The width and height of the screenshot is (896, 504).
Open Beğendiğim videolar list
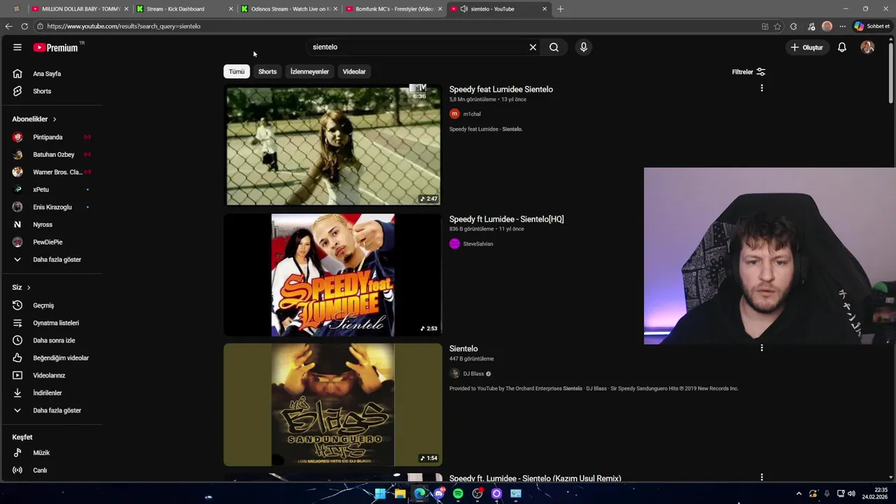pos(61,358)
